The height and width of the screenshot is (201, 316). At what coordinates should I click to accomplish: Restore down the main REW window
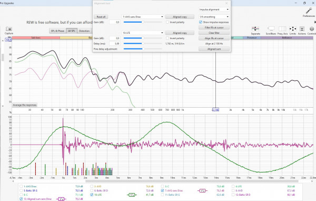click(x=304, y=3)
